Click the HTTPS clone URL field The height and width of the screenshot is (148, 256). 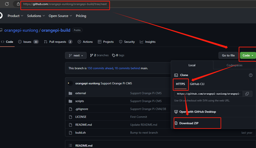(208, 94)
